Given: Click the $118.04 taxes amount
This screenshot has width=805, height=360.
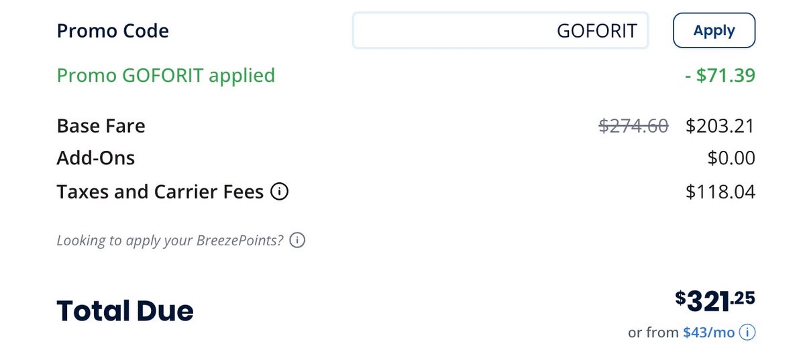Looking at the screenshot, I should tap(720, 192).
